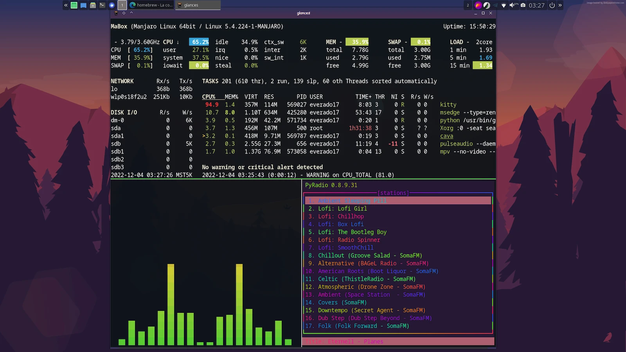Click the SWAP 0.1% highlighted value
The image size is (626, 352).
[421, 42]
